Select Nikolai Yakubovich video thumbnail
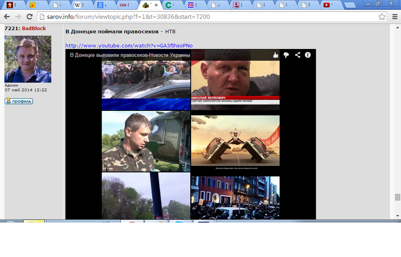Image resolution: width=401 pixels, height=257 pixels. pyautogui.click(x=235, y=85)
